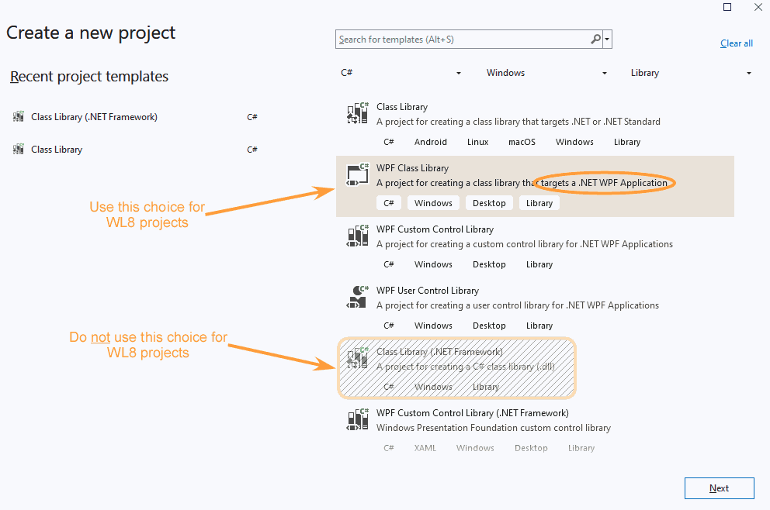The width and height of the screenshot is (770, 510).
Task: Click the WPF Custom Control Library icon
Action: pos(357,236)
